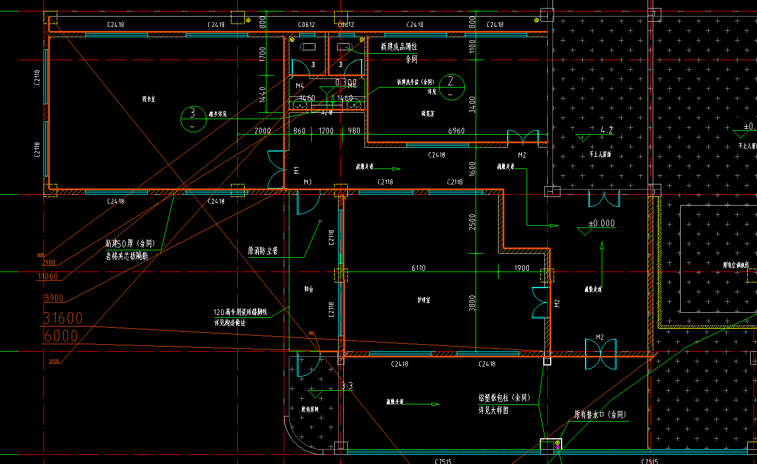Select the 岩棉夹芯板隔断 text
This screenshot has width=757, height=464.
pyautogui.click(x=127, y=255)
